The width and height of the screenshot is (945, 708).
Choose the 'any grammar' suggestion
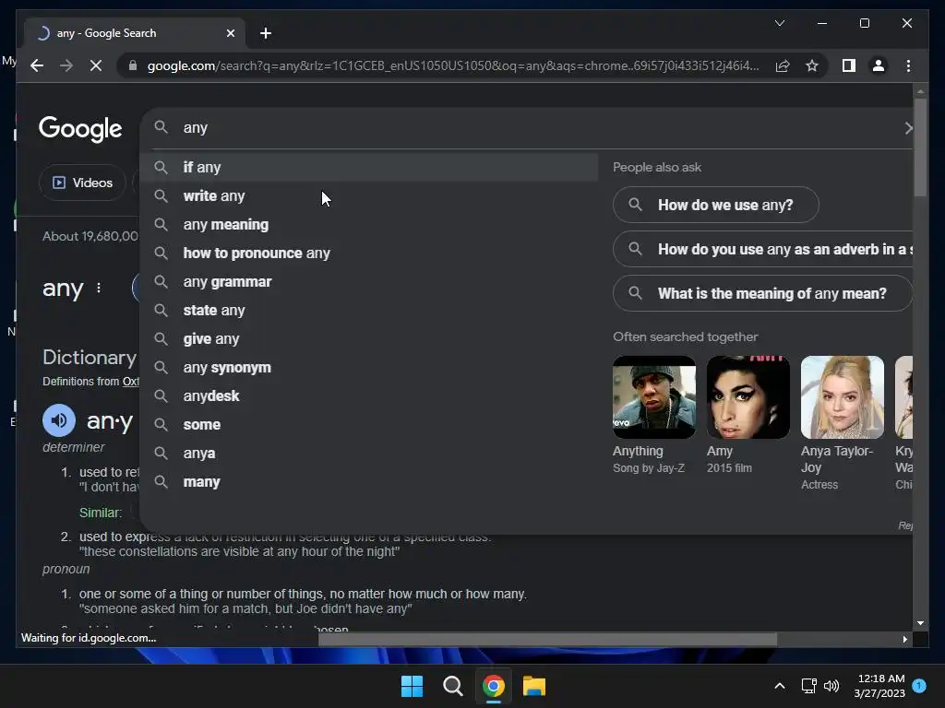coord(369,282)
